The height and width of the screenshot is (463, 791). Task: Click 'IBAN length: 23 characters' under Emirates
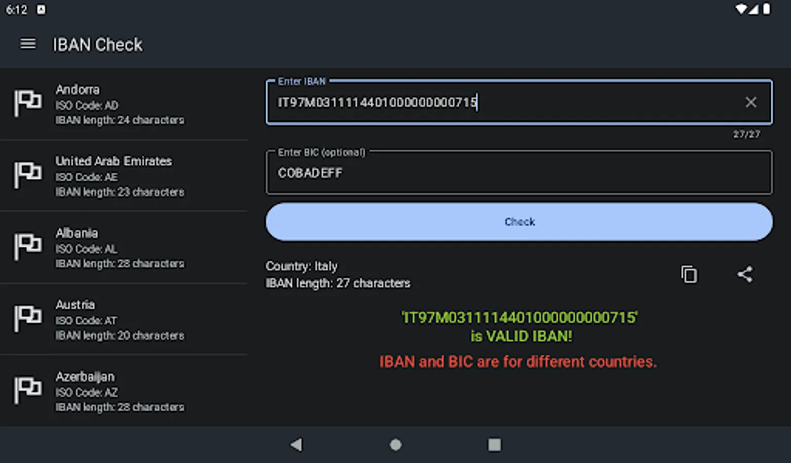click(x=120, y=192)
